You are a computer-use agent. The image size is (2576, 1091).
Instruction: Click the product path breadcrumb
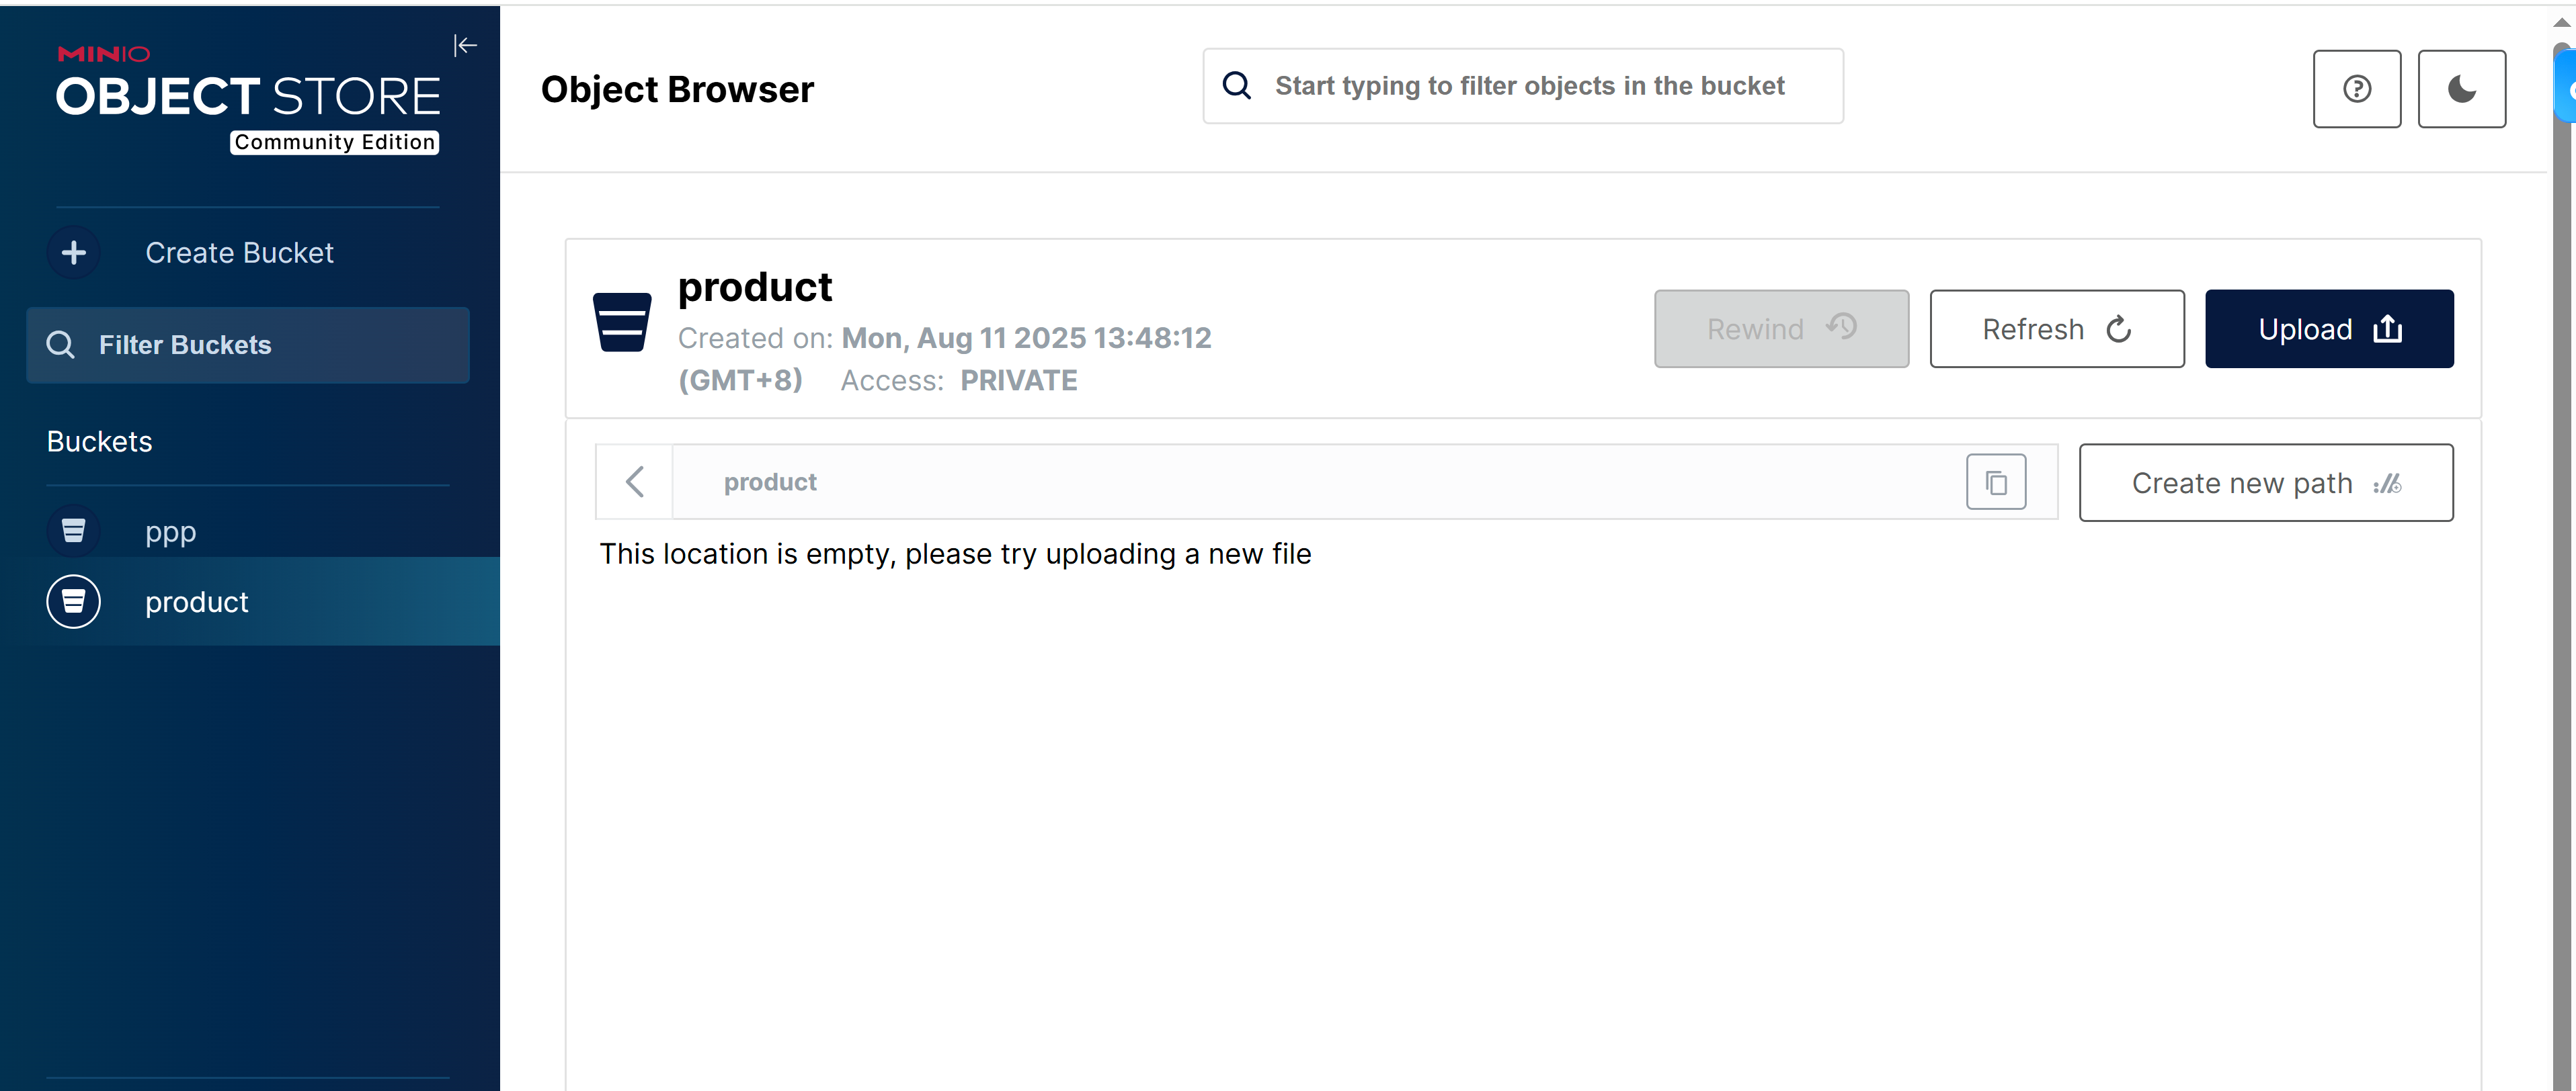tap(770, 482)
